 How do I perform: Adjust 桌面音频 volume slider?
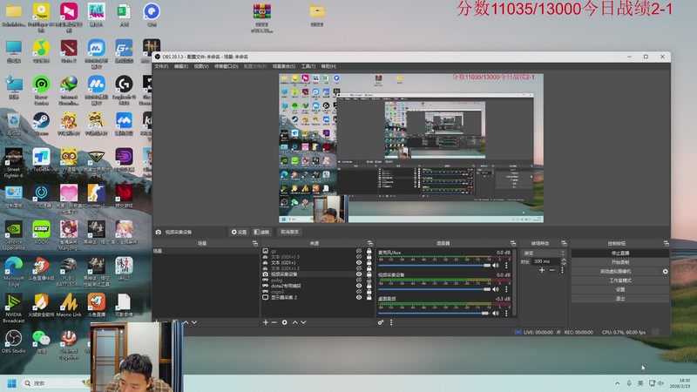click(434, 314)
